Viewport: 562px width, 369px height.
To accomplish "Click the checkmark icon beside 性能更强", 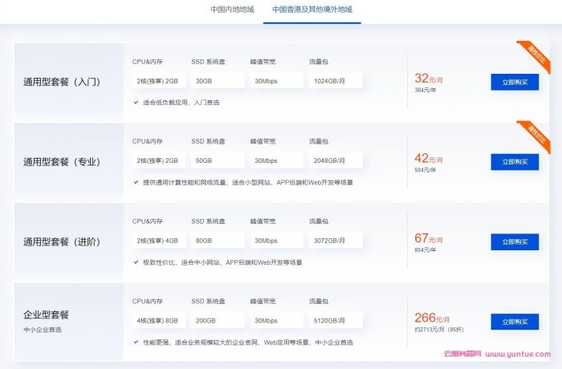I will tap(136, 343).
